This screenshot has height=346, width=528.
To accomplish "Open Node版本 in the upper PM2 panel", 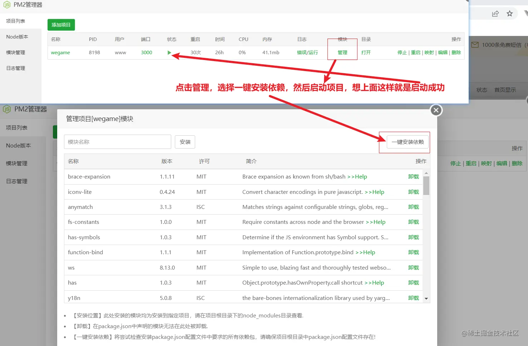I will click(17, 37).
